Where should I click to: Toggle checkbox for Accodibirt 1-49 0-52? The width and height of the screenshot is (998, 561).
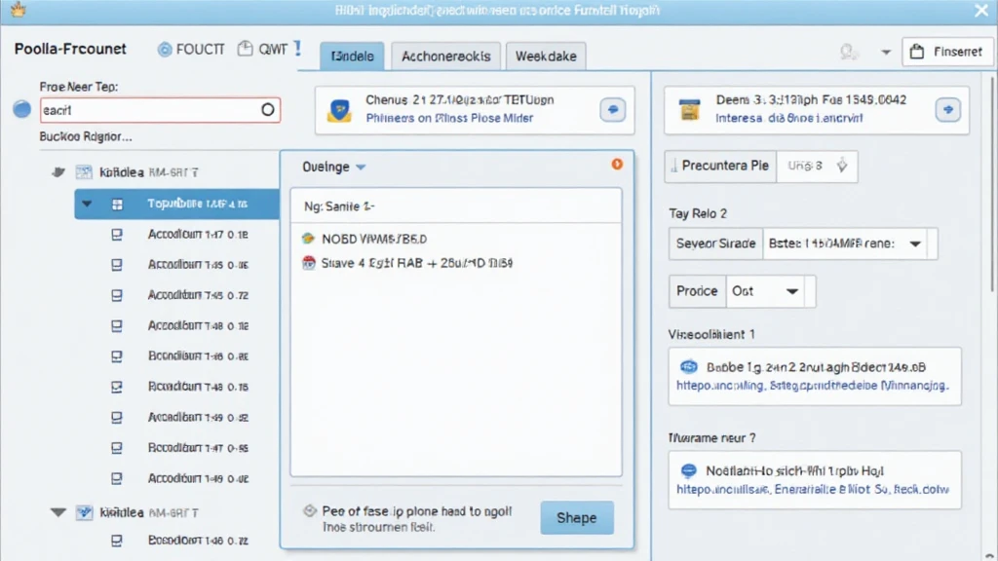117,417
